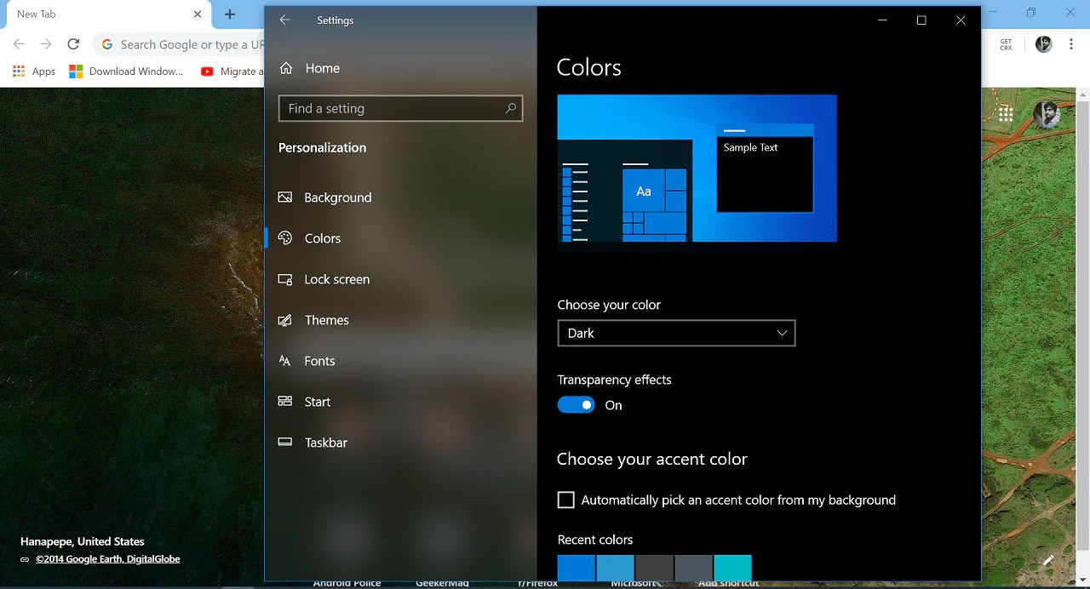
Task: Open Lock screen settings via its icon
Action: tap(284, 279)
